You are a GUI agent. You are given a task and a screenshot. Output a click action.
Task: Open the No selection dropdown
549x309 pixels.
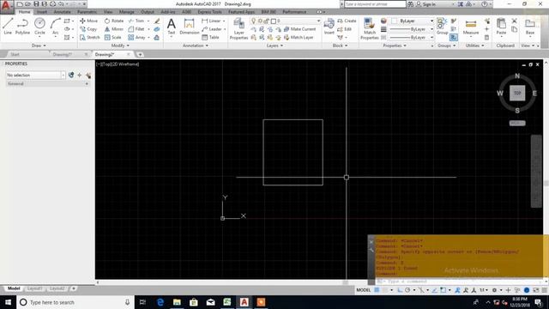tap(63, 75)
